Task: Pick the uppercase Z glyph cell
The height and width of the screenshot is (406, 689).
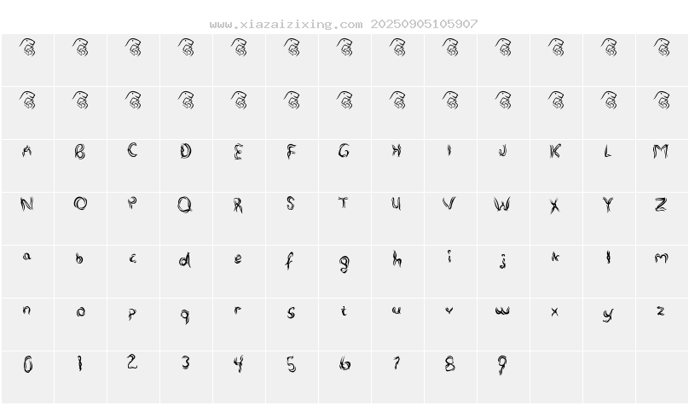Action: tap(661, 205)
